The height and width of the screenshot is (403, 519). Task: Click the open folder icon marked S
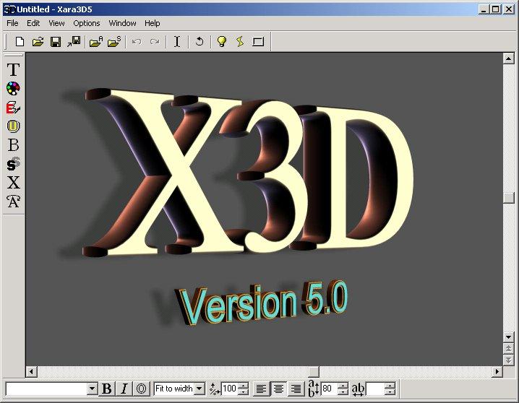pyautogui.click(x=114, y=42)
